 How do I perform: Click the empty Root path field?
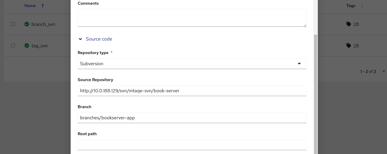point(192,145)
